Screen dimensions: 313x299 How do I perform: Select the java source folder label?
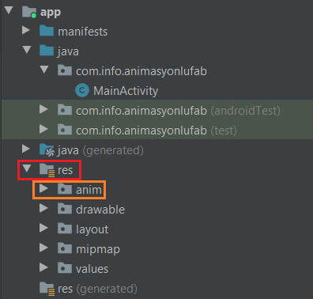(68, 51)
